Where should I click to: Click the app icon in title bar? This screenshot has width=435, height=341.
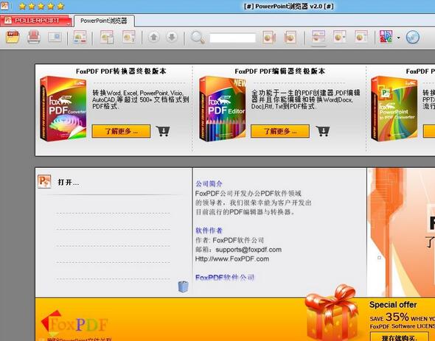tap(4, 6)
